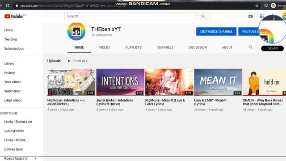The height and width of the screenshot is (161, 286).
Task: Click title Nightcore - Mean It (Lauv & LANY Lyrics)
Action: click(165, 102)
